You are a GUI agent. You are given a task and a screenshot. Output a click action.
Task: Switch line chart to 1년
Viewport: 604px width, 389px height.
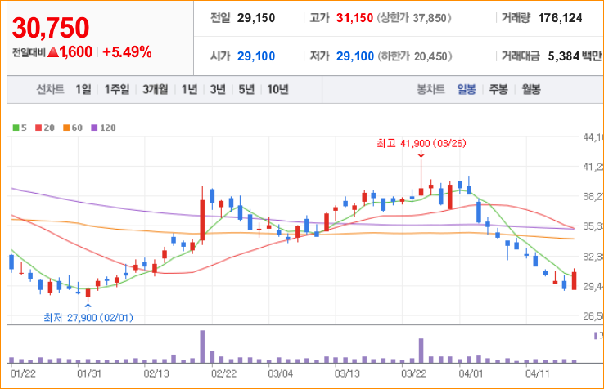point(189,89)
